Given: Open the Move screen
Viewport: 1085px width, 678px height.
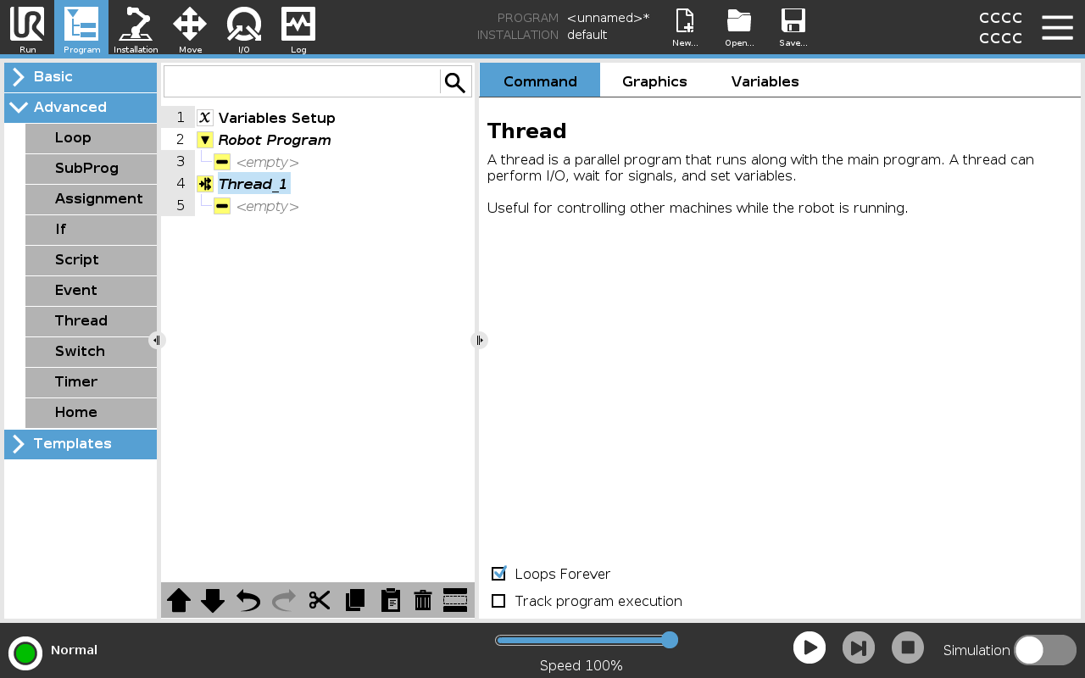Looking at the screenshot, I should 190,29.
